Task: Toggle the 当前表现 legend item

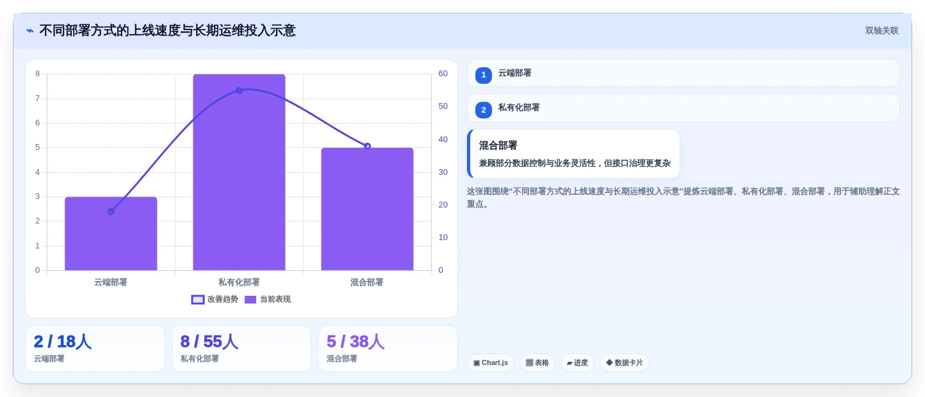Action: [x=268, y=299]
